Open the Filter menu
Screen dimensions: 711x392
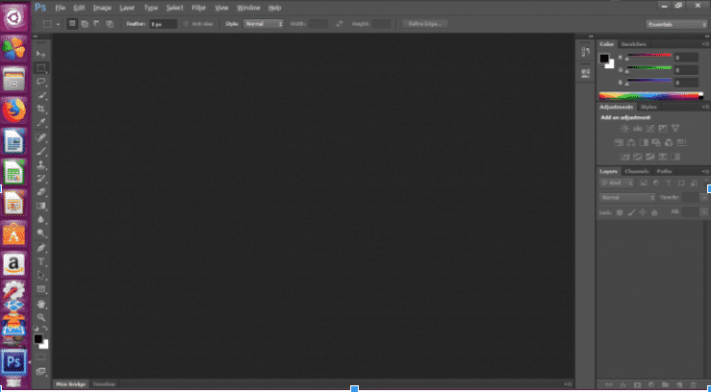pyautogui.click(x=198, y=7)
